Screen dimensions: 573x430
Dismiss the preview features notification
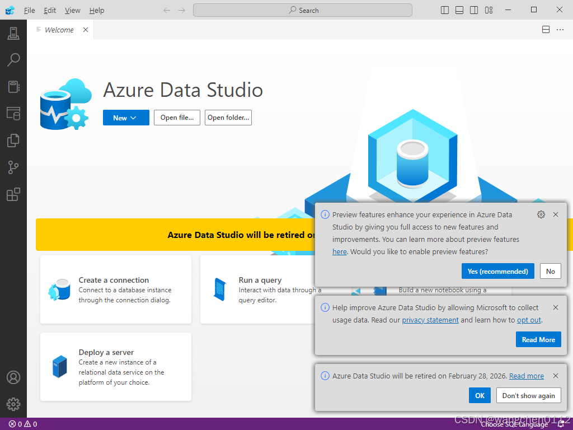coord(556,214)
